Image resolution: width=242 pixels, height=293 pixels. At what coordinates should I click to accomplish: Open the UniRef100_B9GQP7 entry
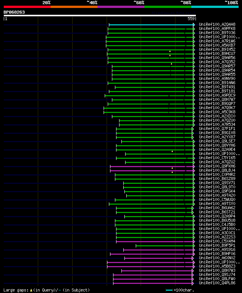(x=217, y=104)
